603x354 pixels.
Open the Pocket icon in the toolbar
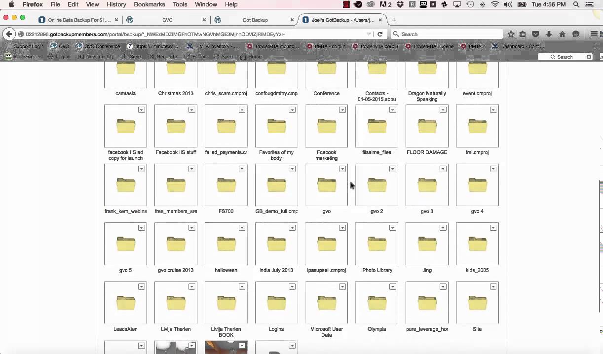(535, 34)
